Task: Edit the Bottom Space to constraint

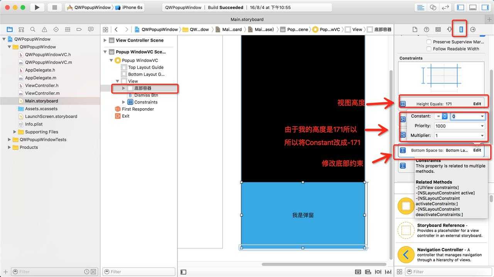Action: [x=477, y=150]
